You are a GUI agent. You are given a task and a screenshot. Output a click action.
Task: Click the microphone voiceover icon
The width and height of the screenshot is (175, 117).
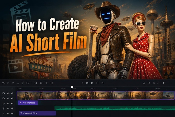pos(149,83)
